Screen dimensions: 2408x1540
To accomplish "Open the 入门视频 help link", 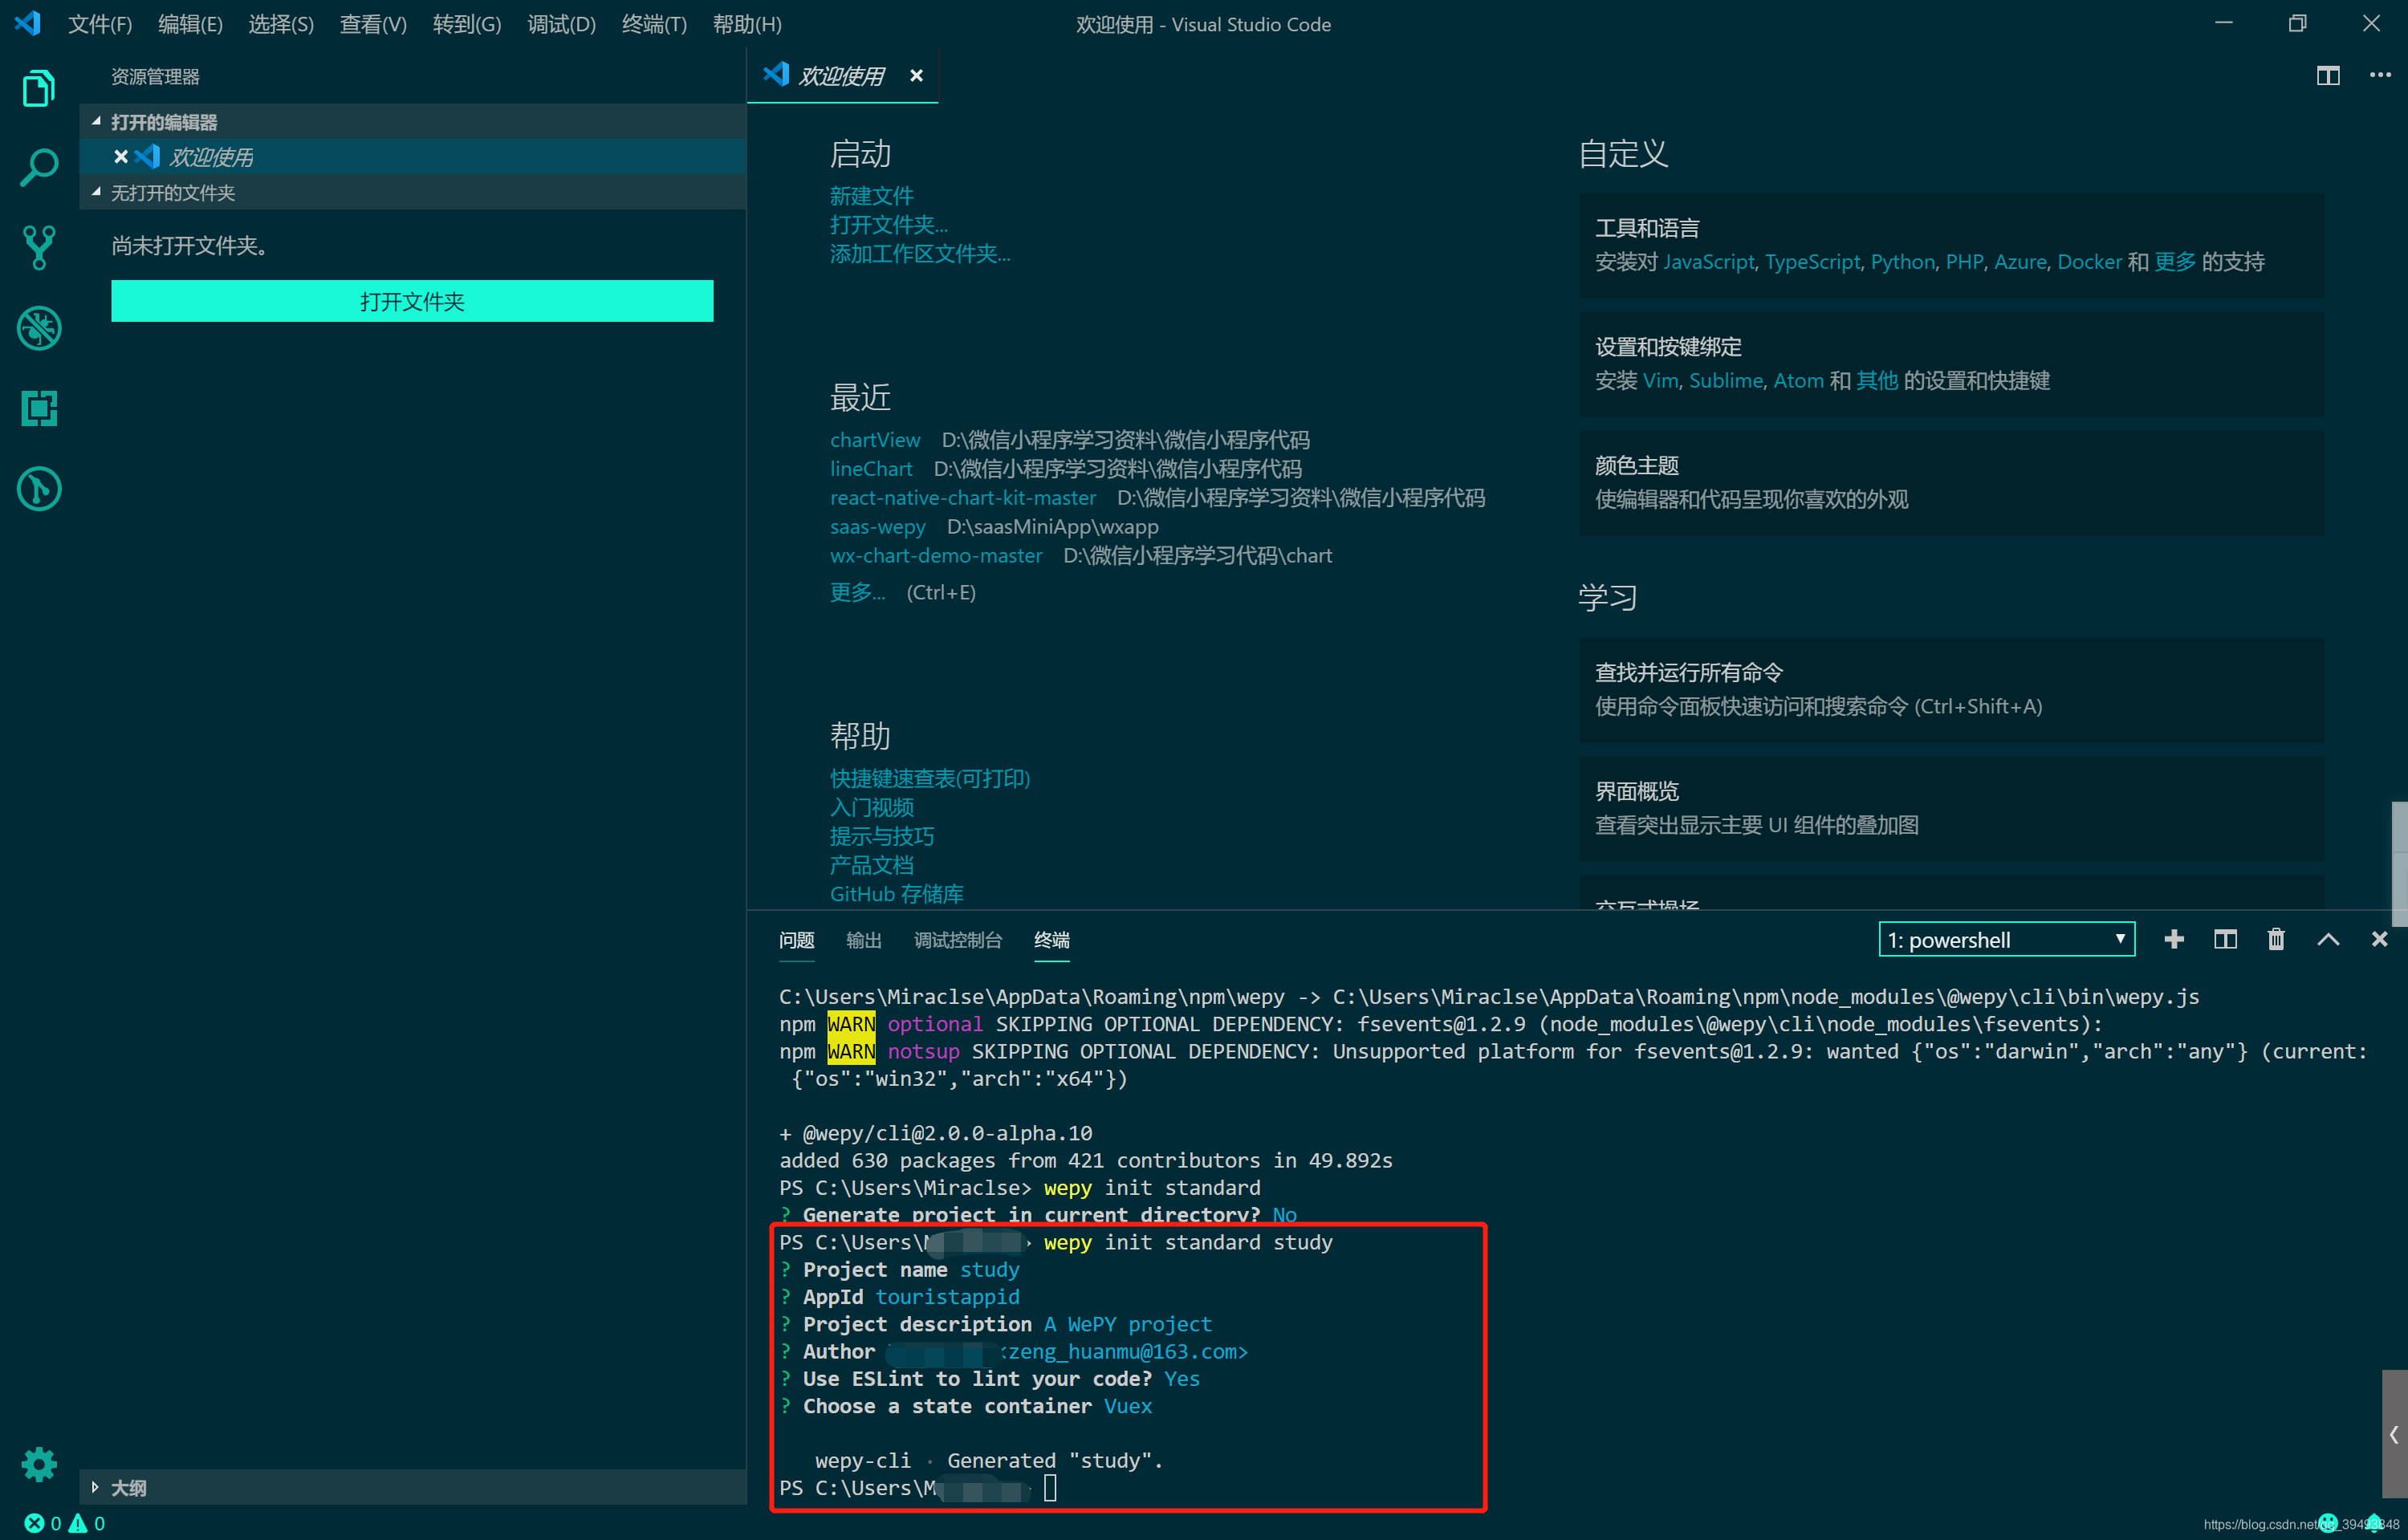I will coord(871,807).
